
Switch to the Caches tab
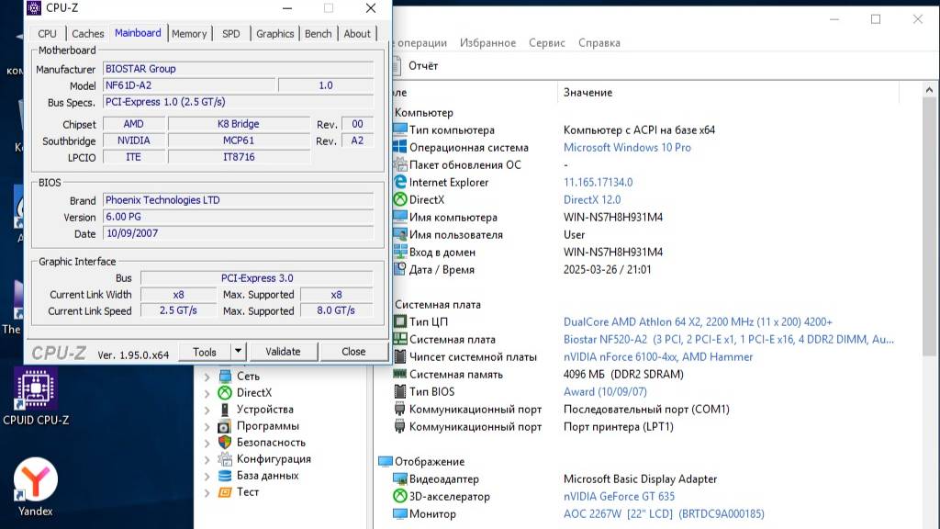pyautogui.click(x=87, y=34)
